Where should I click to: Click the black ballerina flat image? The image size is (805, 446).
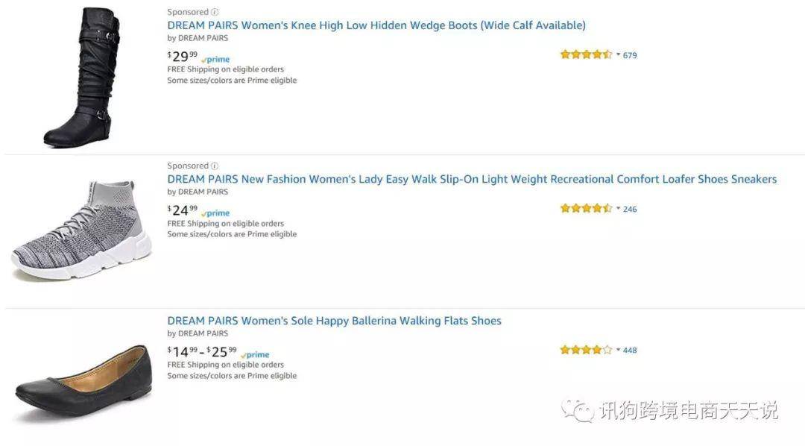click(83, 382)
